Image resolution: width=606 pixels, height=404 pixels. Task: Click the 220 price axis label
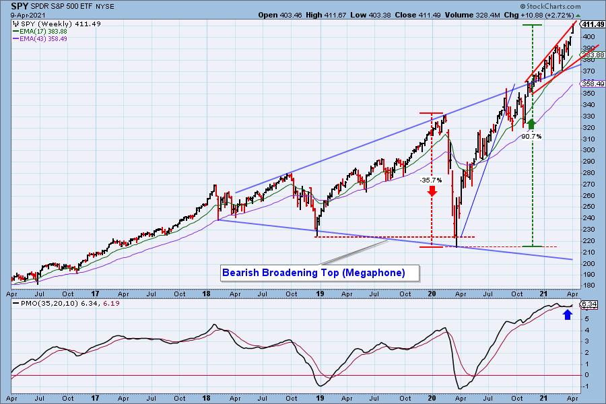click(x=589, y=240)
